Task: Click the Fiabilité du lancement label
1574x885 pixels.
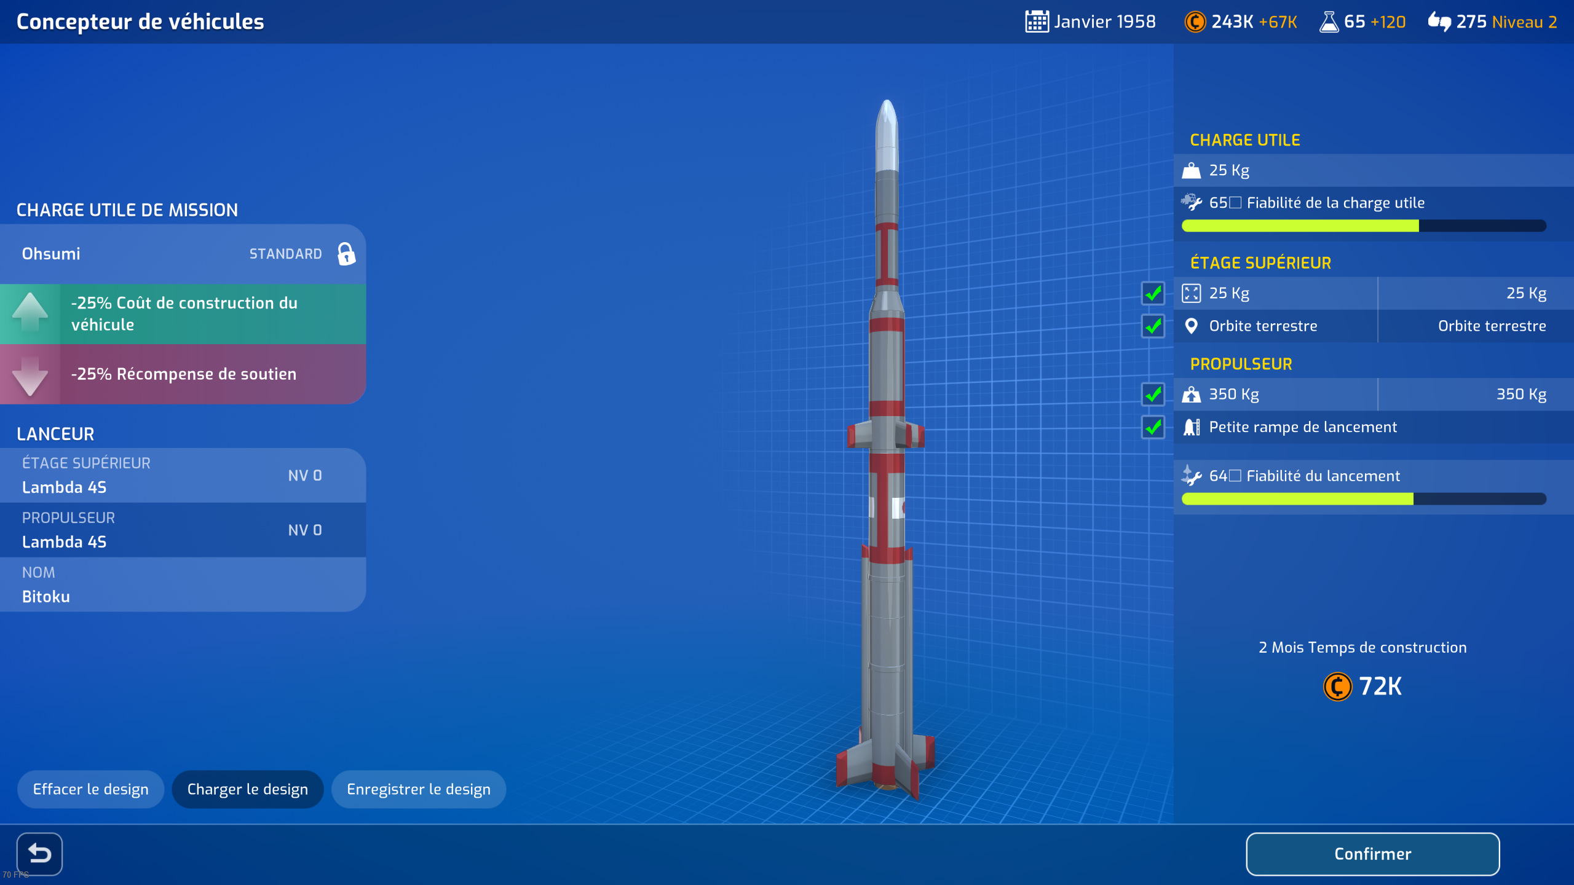Action: click(x=1323, y=476)
